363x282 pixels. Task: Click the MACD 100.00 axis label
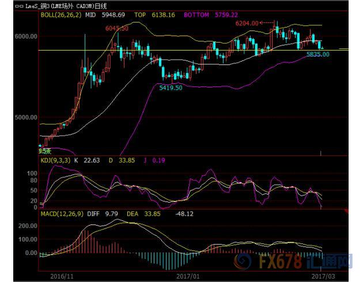28,239
